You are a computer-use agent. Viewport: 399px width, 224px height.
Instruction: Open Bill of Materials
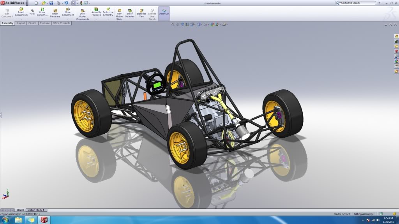(130, 13)
